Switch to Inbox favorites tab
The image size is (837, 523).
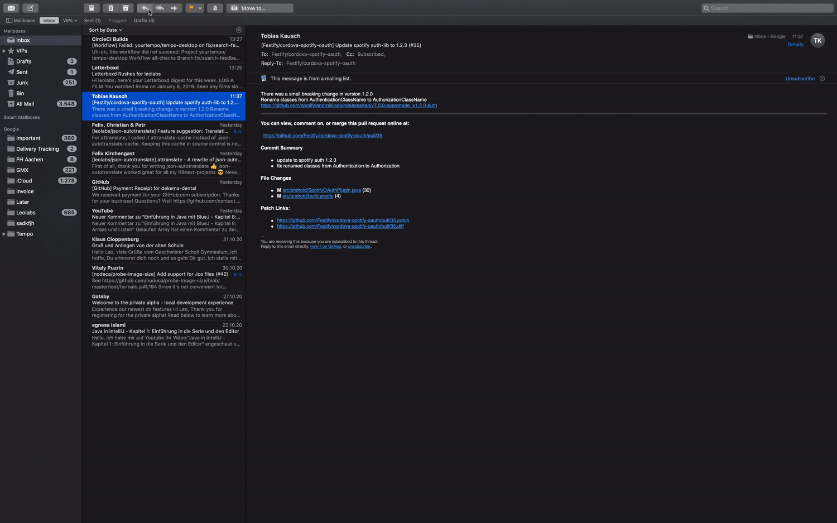click(x=49, y=20)
